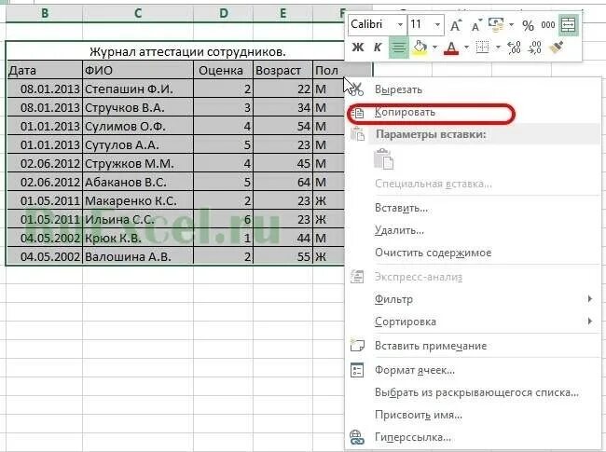This screenshot has width=606, height=452.
Task: Open the font size 11 dropdown
Action: (437, 25)
